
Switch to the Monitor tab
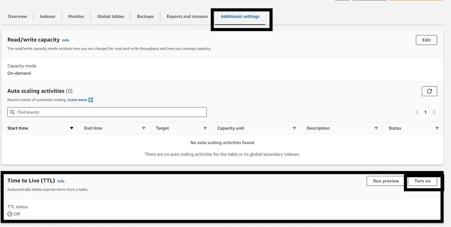tap(76, 16)
